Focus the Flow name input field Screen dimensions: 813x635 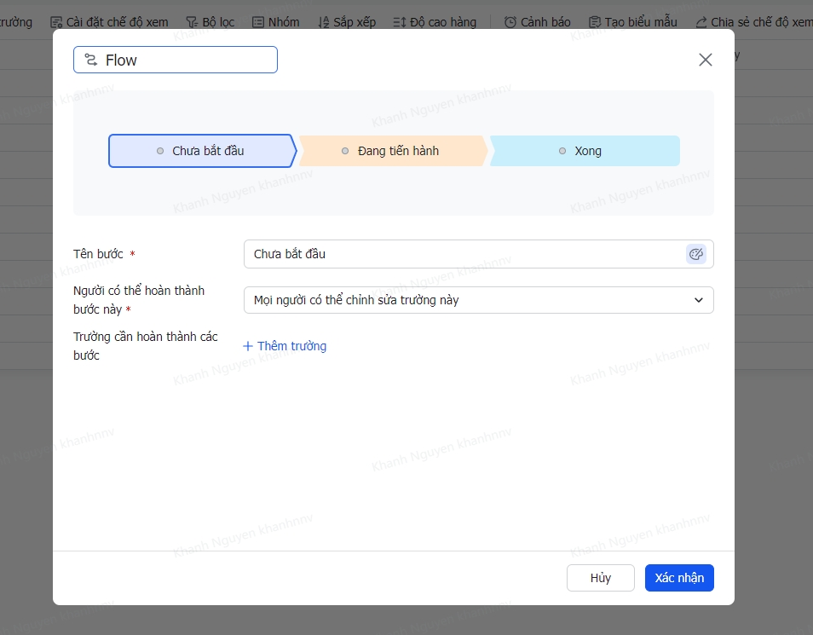click(x=187, y=60)
